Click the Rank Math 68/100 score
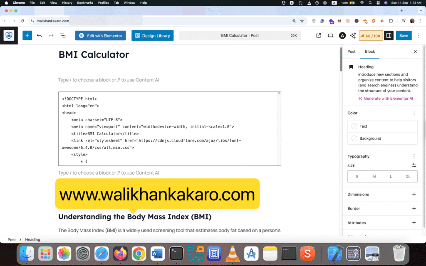The width and height of the screenshot is (426, 266). (370, 36)
